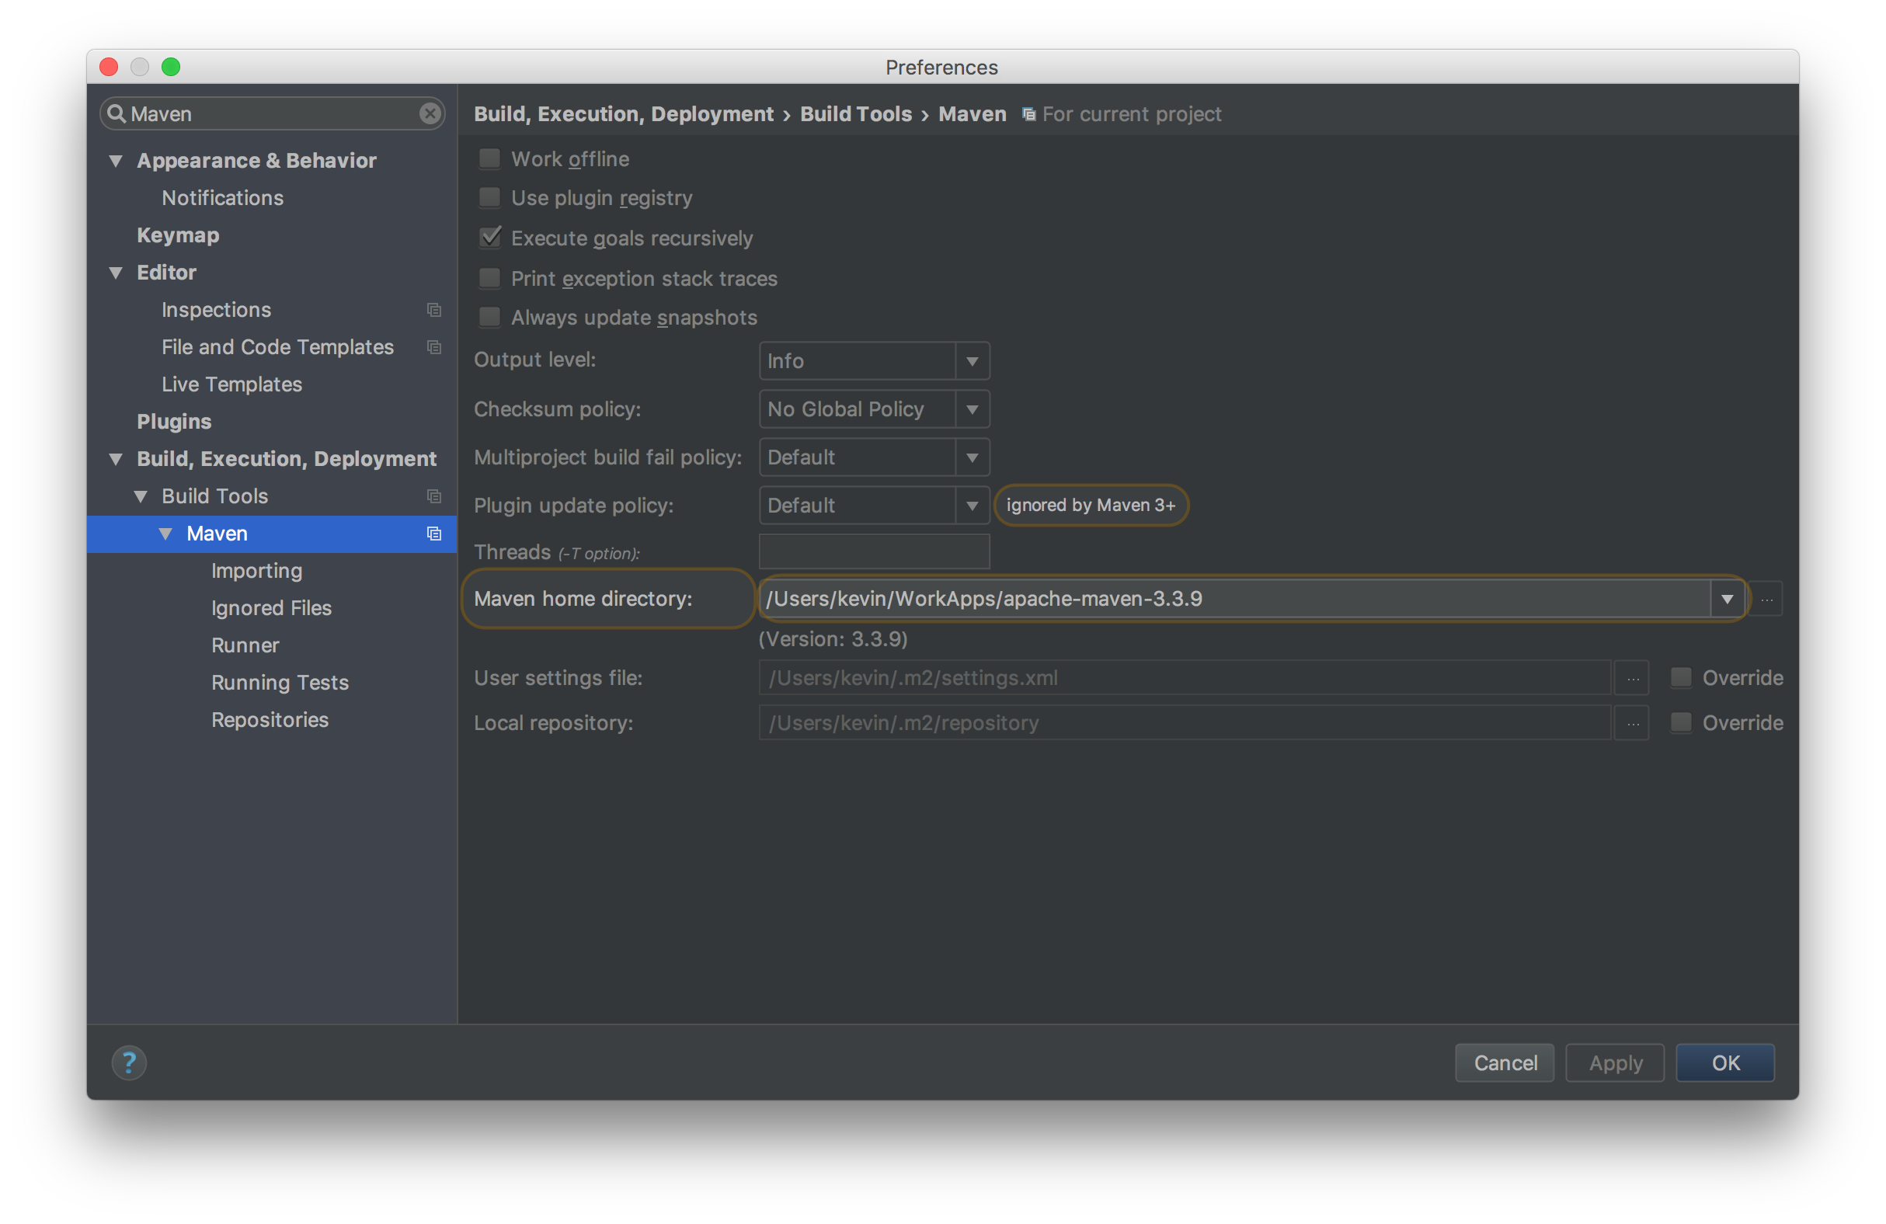Select Repositories under Maven
This screenshot has height=1224, width=1886.
(x=270, y=719)
